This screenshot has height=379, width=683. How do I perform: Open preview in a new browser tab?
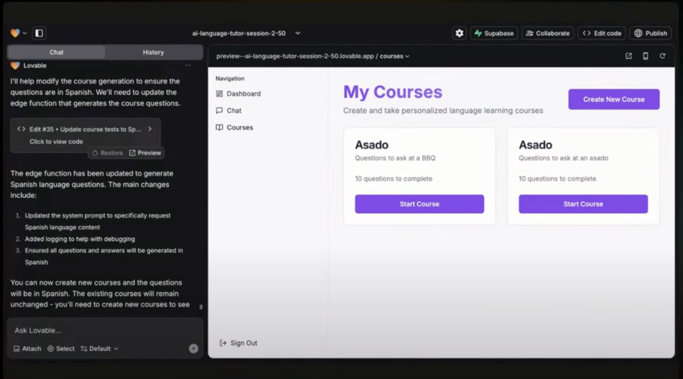coord(629,56)
